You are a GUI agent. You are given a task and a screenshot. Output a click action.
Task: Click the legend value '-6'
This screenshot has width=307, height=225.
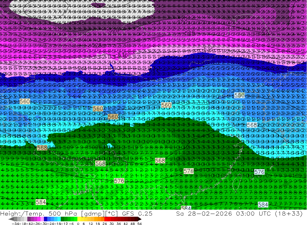coord(71,224)
